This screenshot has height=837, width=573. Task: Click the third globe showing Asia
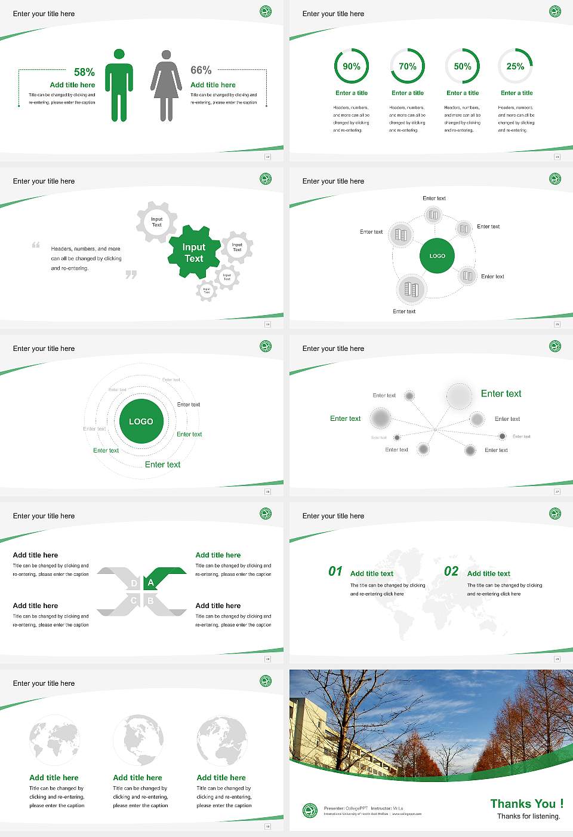pos(221,740)
